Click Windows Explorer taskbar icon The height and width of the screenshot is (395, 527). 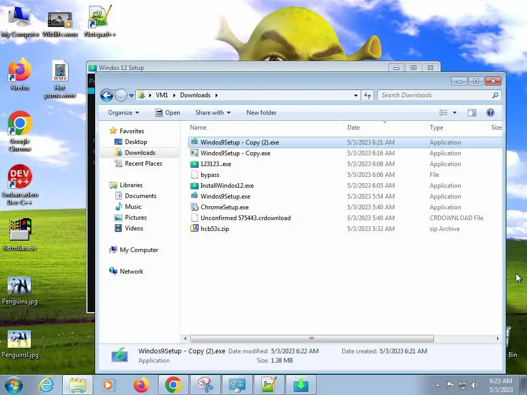78,385
